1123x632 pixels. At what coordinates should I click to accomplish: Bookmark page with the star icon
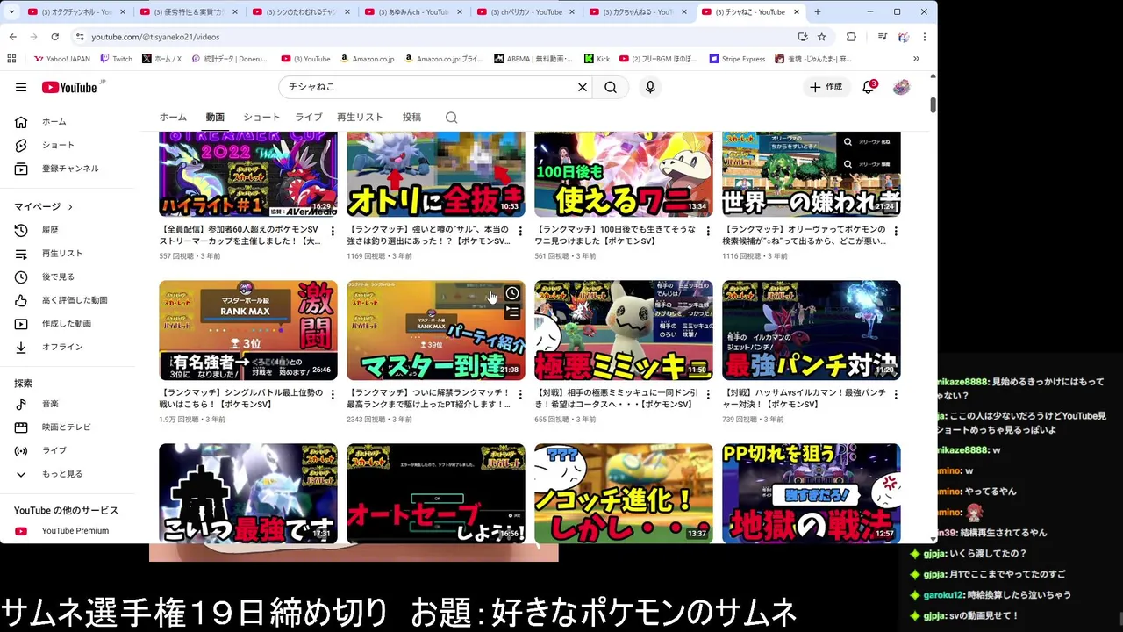tap(822, 37)
